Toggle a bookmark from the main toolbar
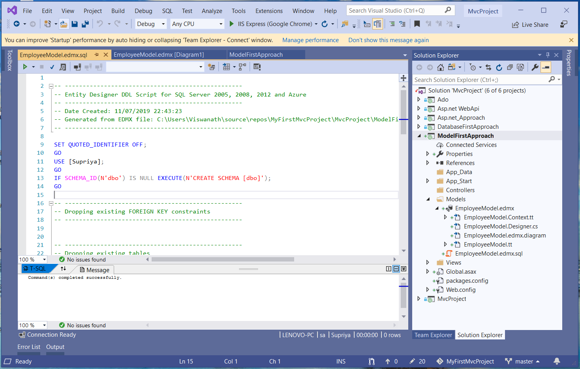Viewport: 580px width, 369px height. [x=417, y=24]
